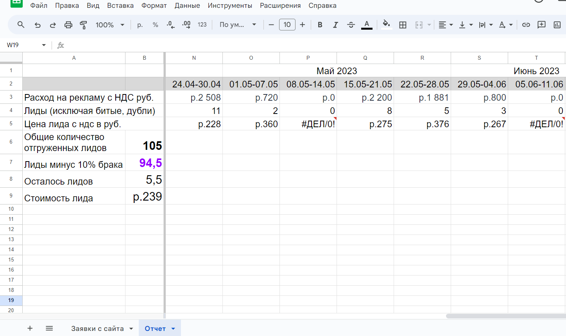This screenshot has height=336, width=566.
Task: Open the Правка menu
Action: (67, 5)
